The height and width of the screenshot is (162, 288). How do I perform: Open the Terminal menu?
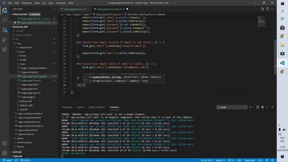(61, 3)
